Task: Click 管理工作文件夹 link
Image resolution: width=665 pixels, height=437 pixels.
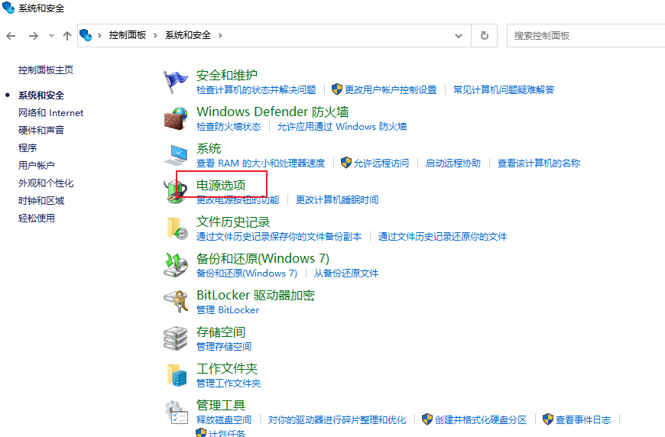Action: click(229, 384)
